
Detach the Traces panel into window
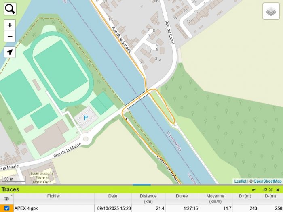click(265, 190)
